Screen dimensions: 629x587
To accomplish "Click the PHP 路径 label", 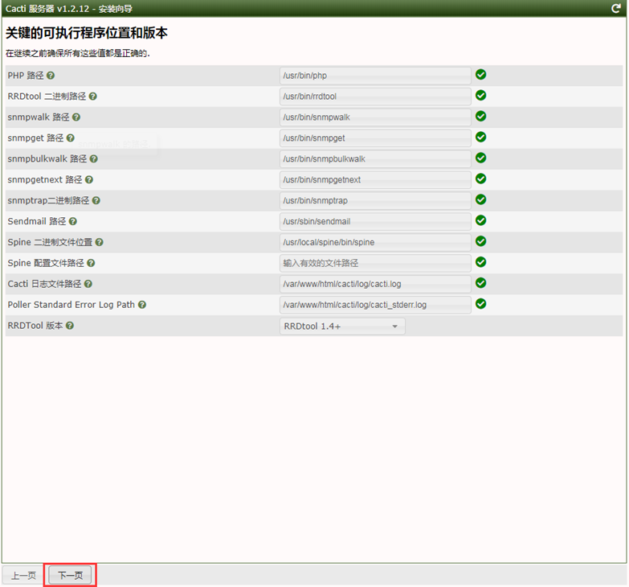I will click(x=26, y=76).
